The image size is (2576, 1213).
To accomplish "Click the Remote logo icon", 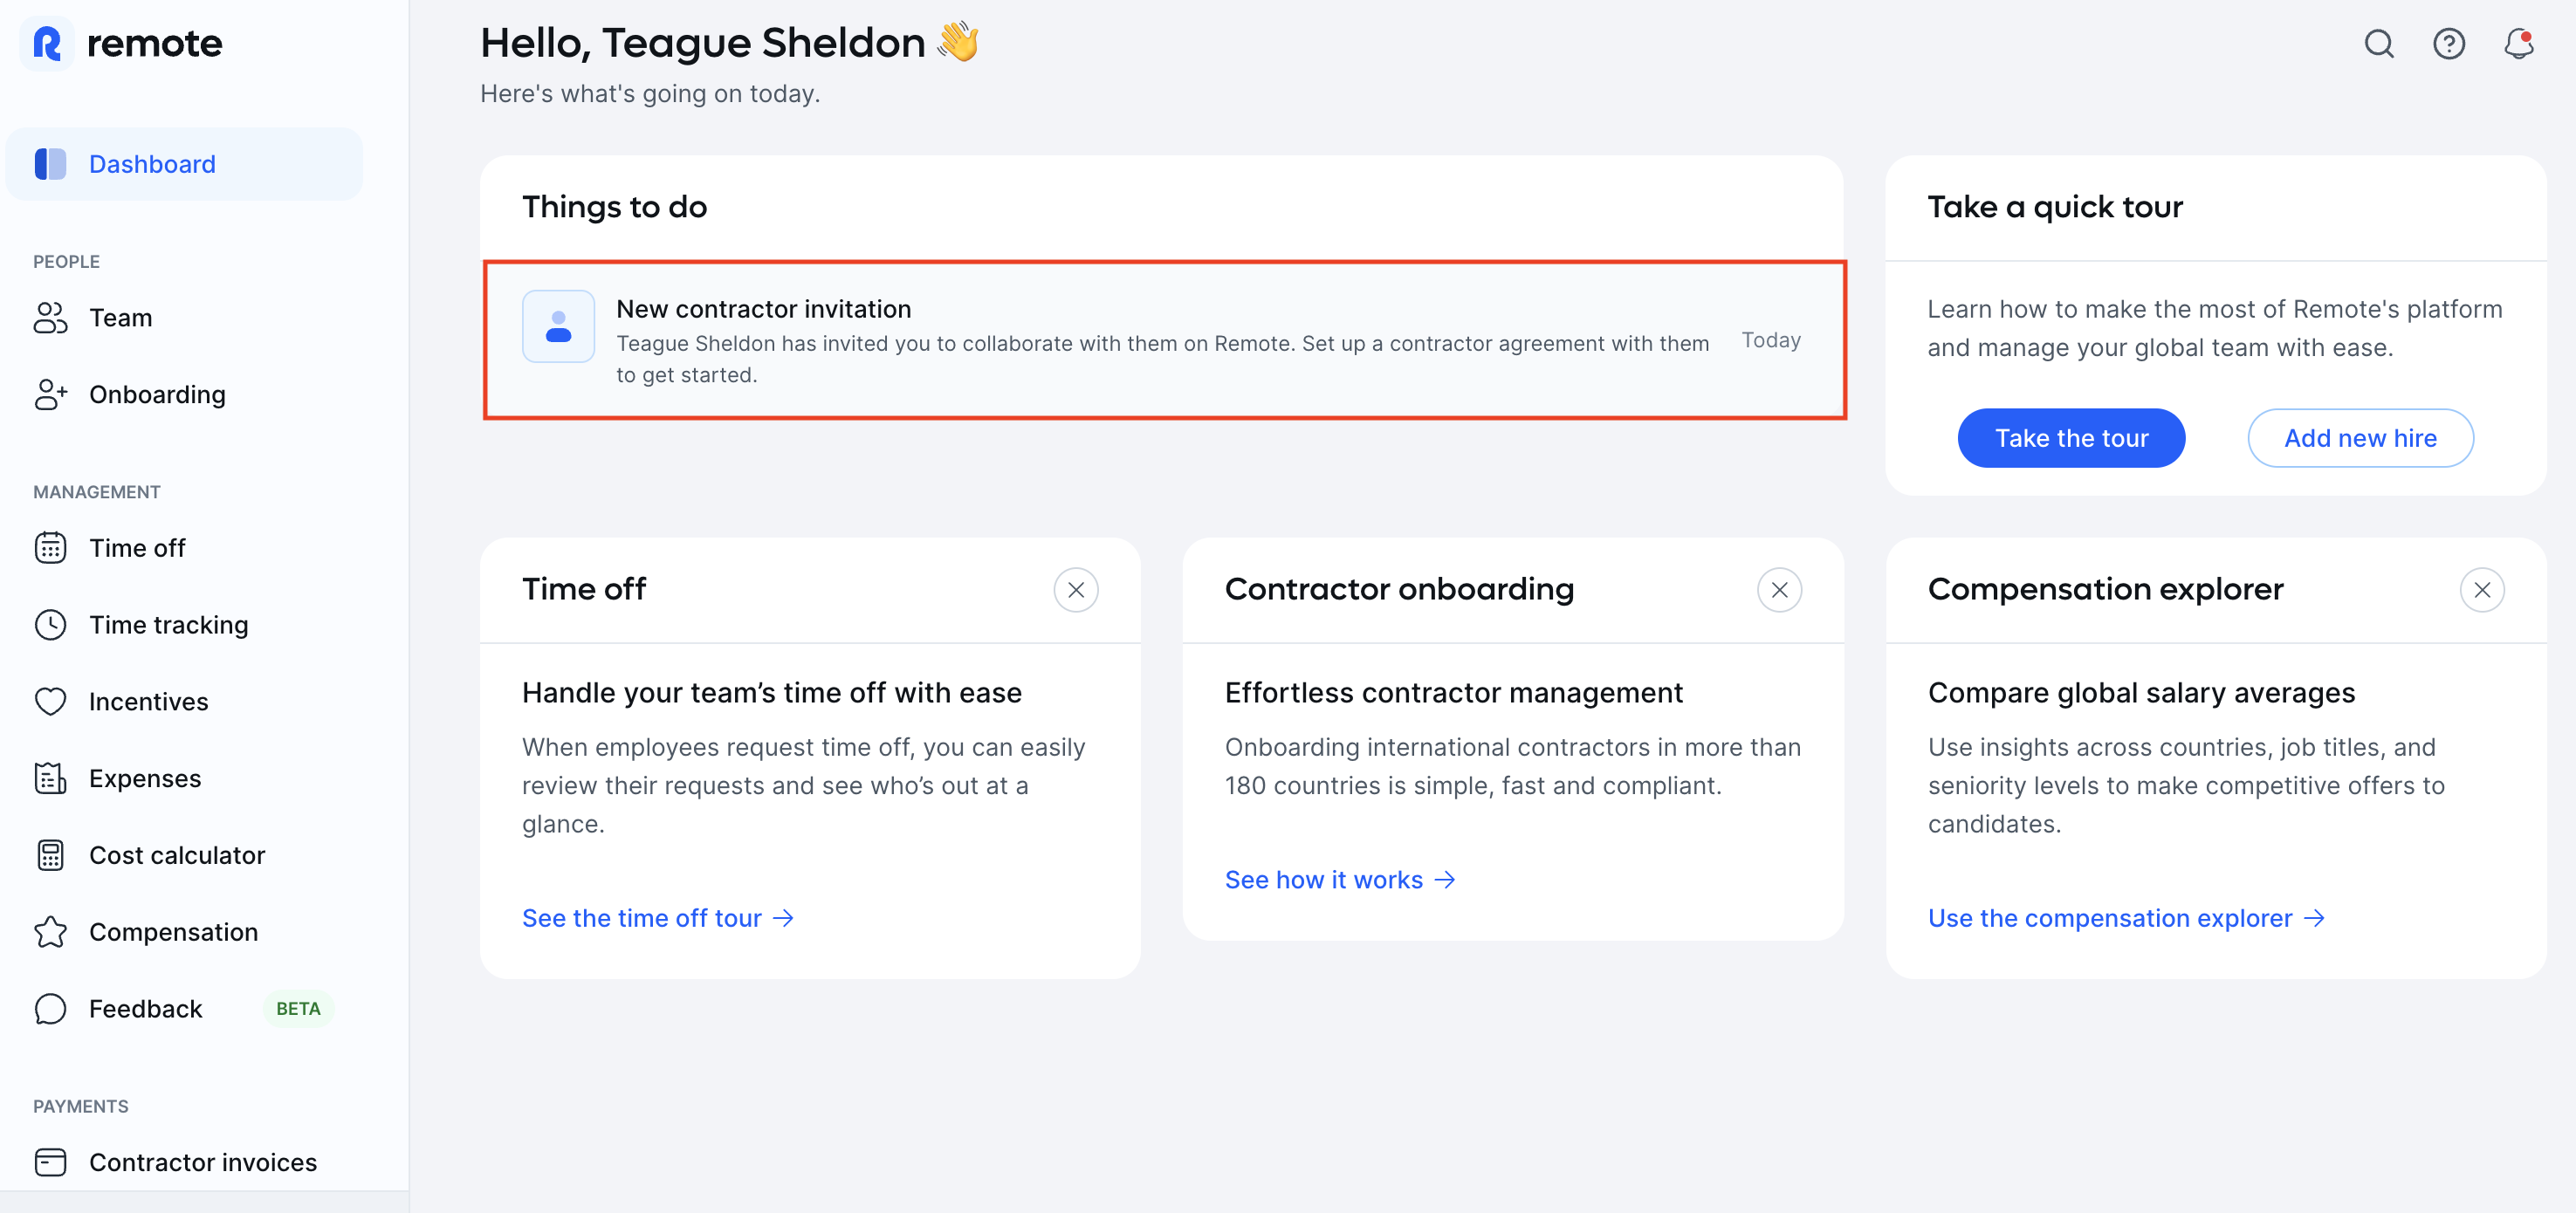I will pos(47,44).
